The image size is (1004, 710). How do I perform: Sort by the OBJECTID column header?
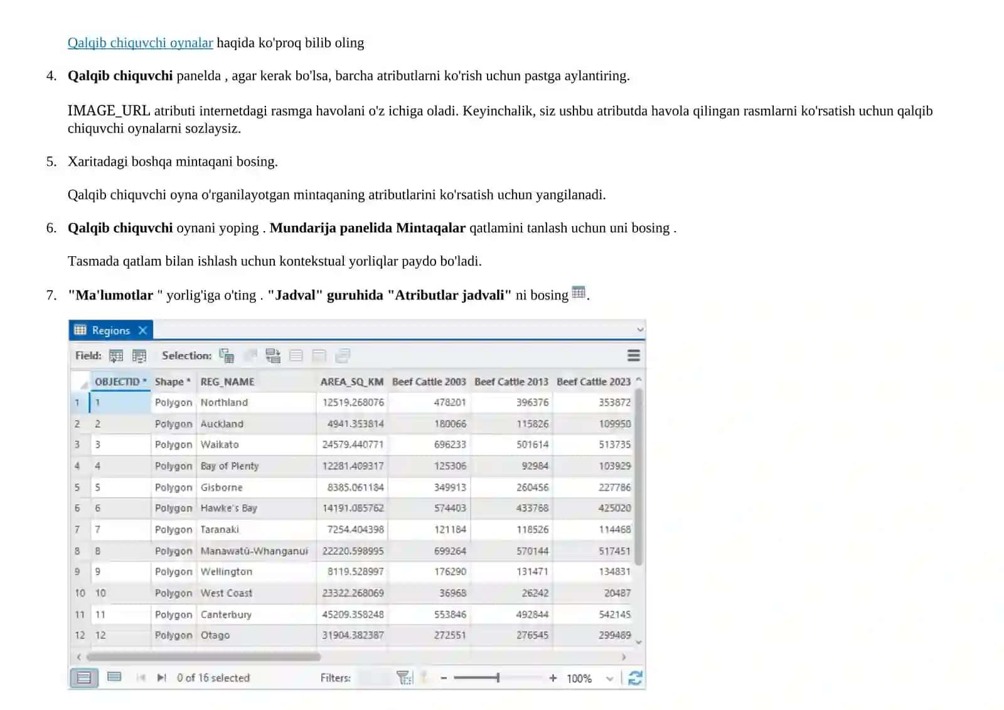(x=120, y=382)
